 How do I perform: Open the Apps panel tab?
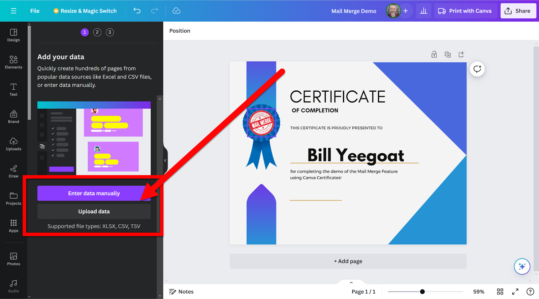tap(13, 226)
